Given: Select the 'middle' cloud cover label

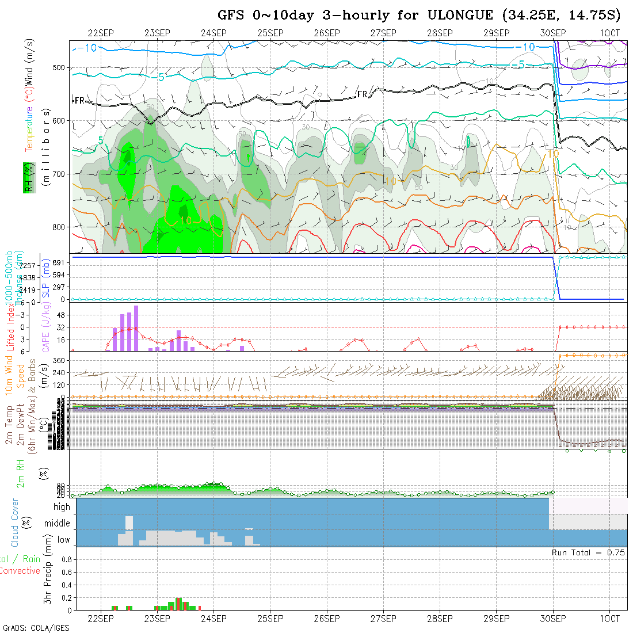Looking at the screenshot, I should [x=58, y=524].
